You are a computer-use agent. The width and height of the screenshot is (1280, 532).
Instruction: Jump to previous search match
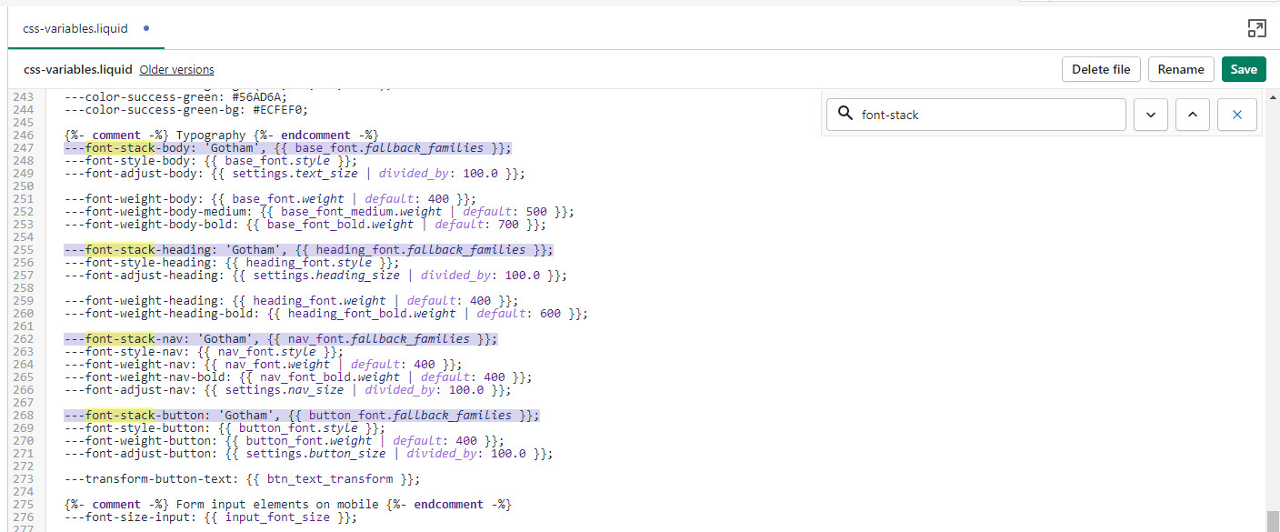1194,115
